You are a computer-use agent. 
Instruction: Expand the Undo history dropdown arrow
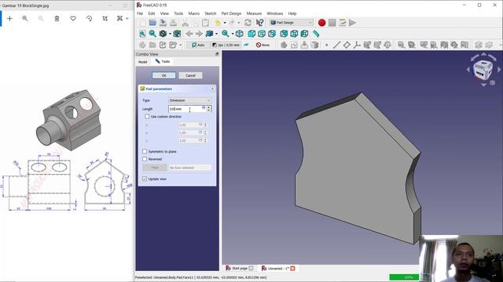(225, 23)
